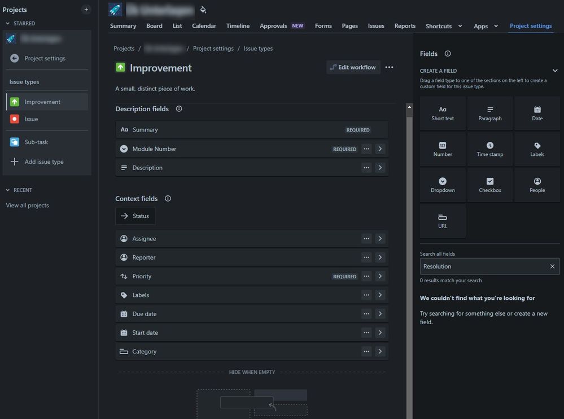Open options menu for Description field
The height and width of the screenshot is (419, 564).
click(x=366, y=168)
